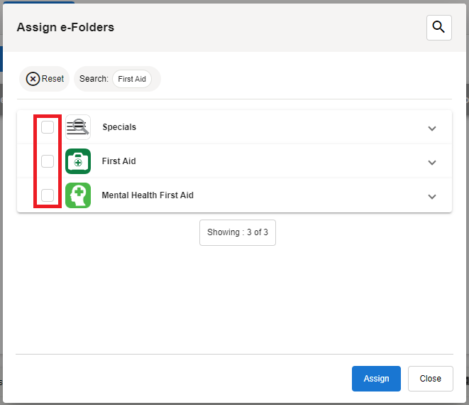Check the First Aid e-Folder checkbox
The image size is (469, 405).
(48, 161)
